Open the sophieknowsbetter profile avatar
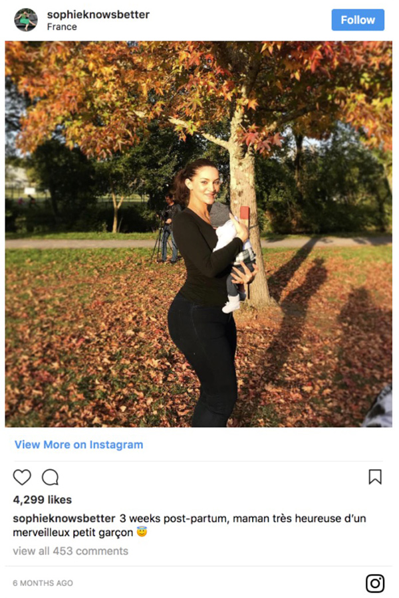Viewport: 399px width, 598px height. 26,20
